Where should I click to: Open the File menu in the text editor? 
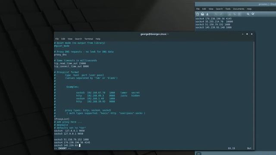coord(198,9)
